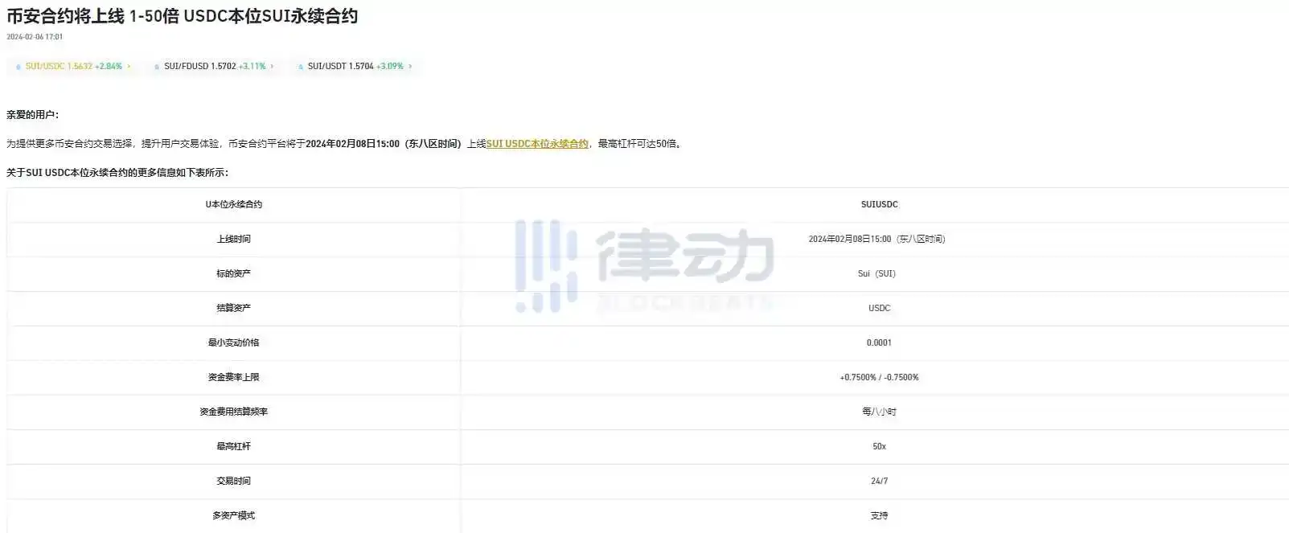Open the SUI/FDUSD price ticker
Screen dimensions: 1289x533
pos(214,67)
